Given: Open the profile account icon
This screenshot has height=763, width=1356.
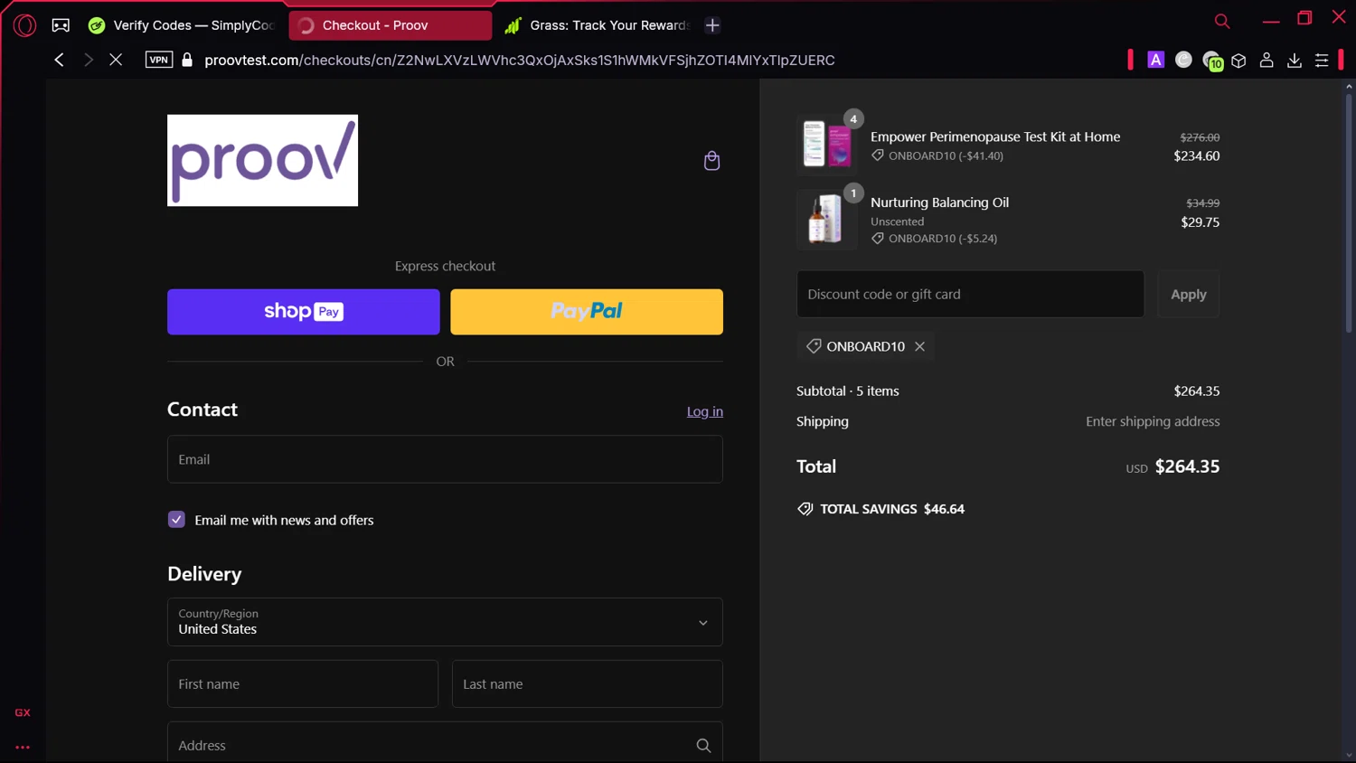Looking at the screenshot, I should (1267, 60).
